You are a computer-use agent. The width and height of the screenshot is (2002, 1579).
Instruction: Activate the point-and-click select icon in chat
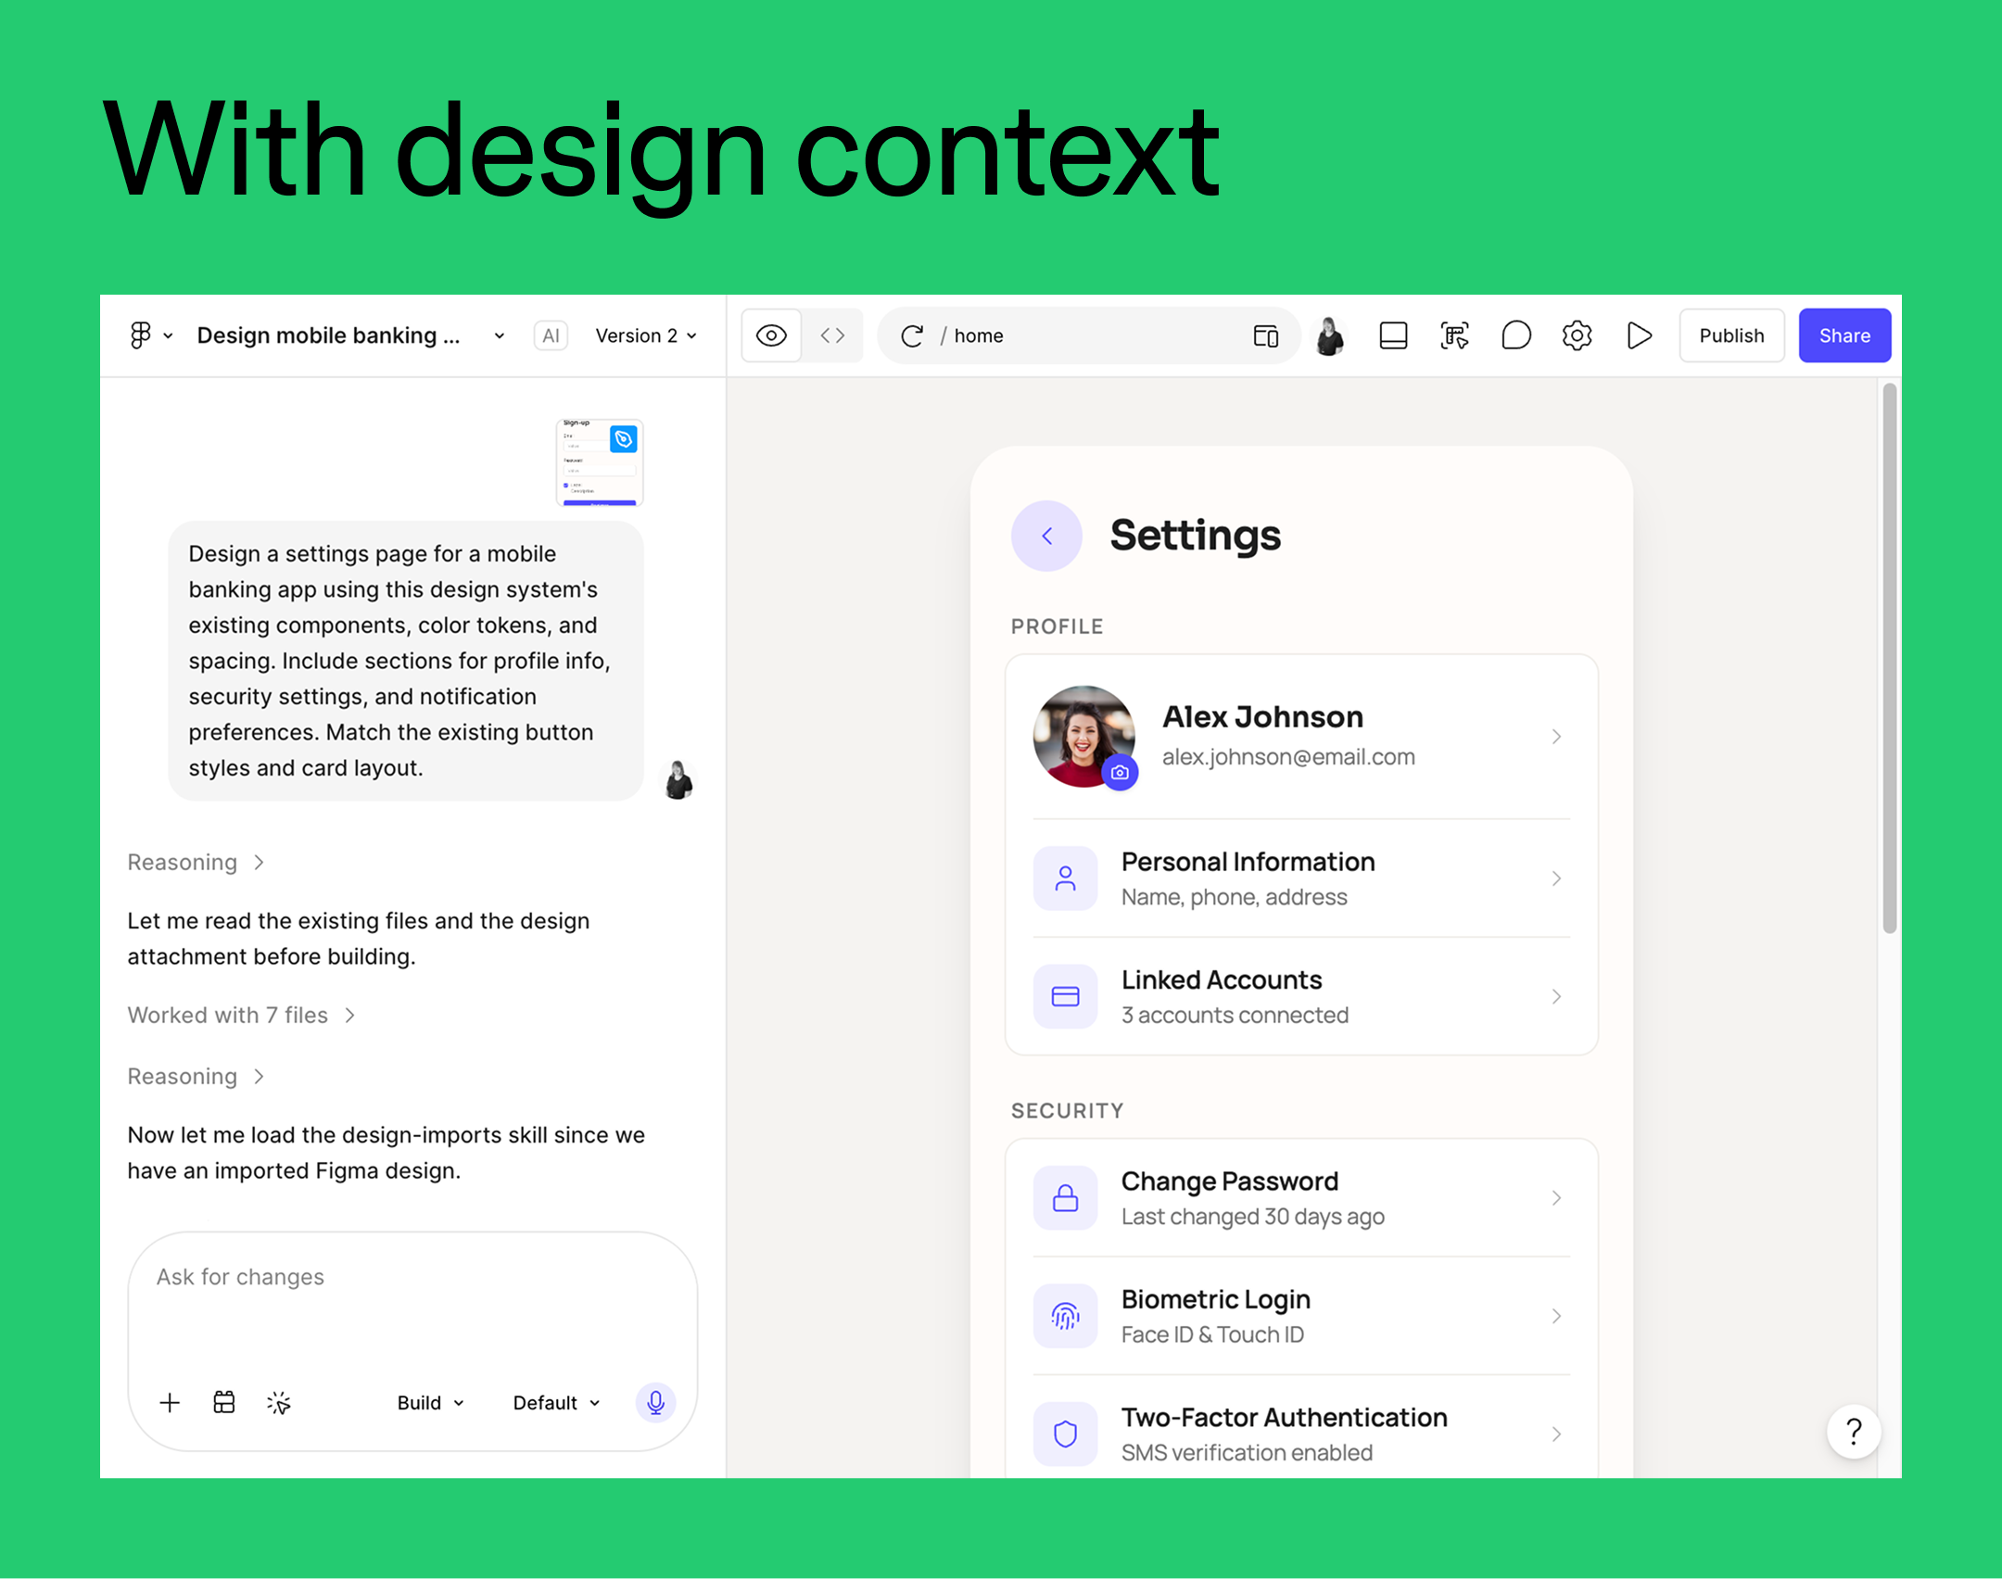click(279, 1403)
